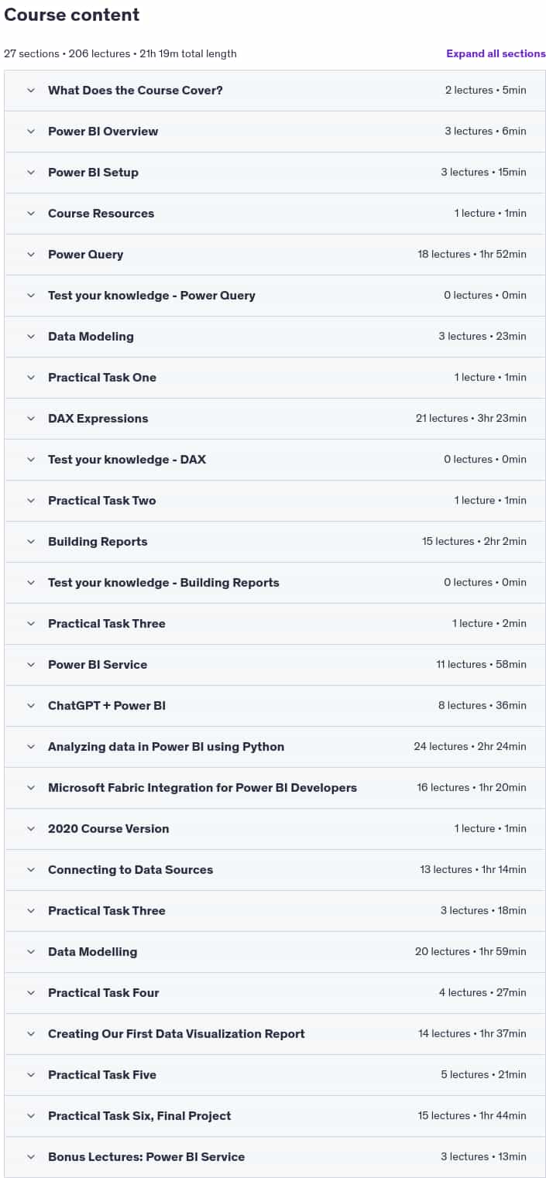
Task: Open Connecting to Data Sources section
Action: [275, 870]
